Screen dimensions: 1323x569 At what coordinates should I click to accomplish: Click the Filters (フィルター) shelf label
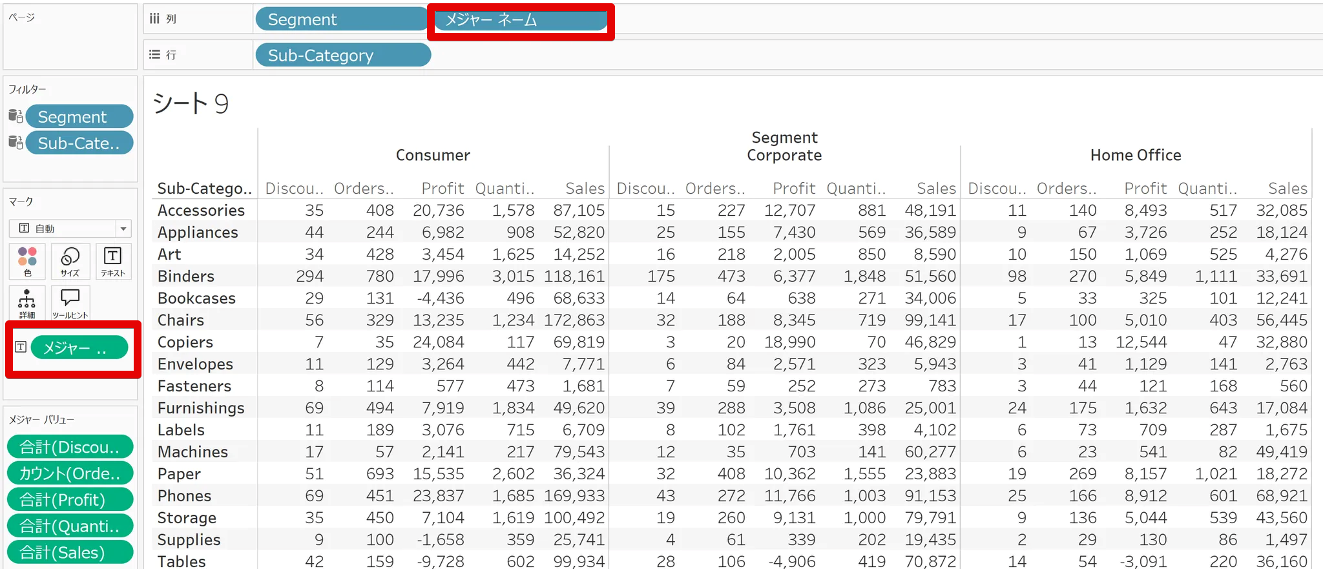click(x=27, y=89)
